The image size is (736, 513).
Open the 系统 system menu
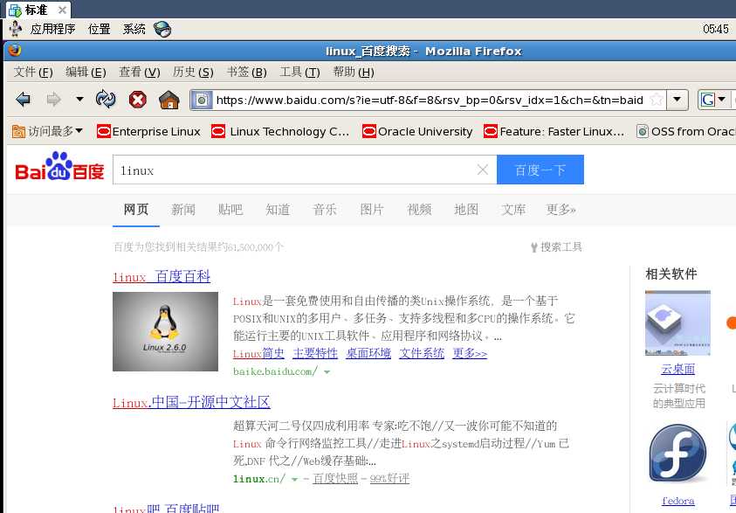(134, 29)
